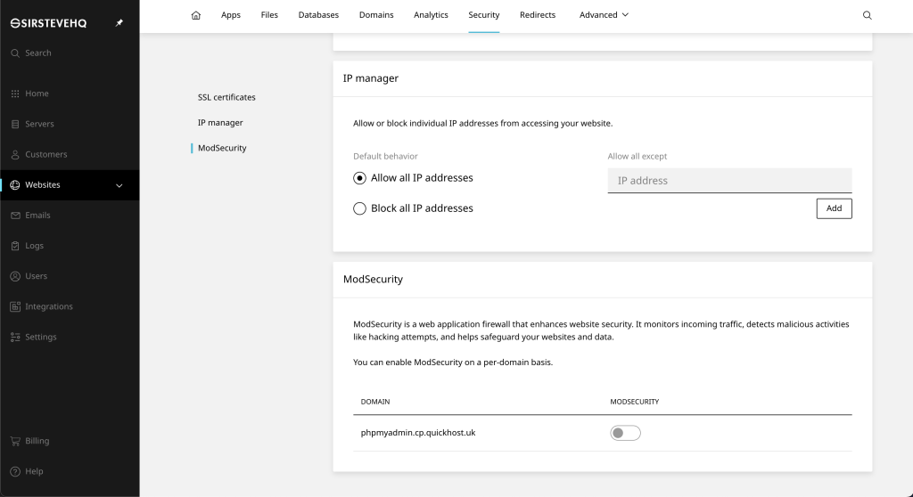Click the Billing cart icon

(x=15, y=441)
